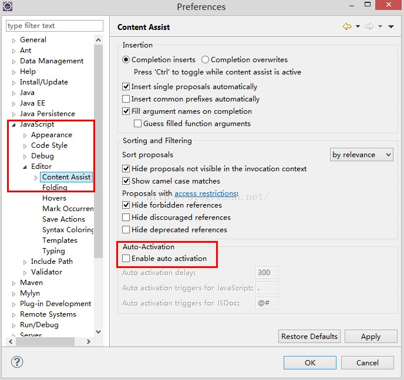This screenshot has width=404, height=380.
Task: Confirm with the OK button
Action: point(310,363)
